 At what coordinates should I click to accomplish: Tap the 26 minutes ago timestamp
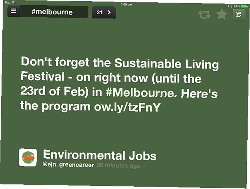118,166
